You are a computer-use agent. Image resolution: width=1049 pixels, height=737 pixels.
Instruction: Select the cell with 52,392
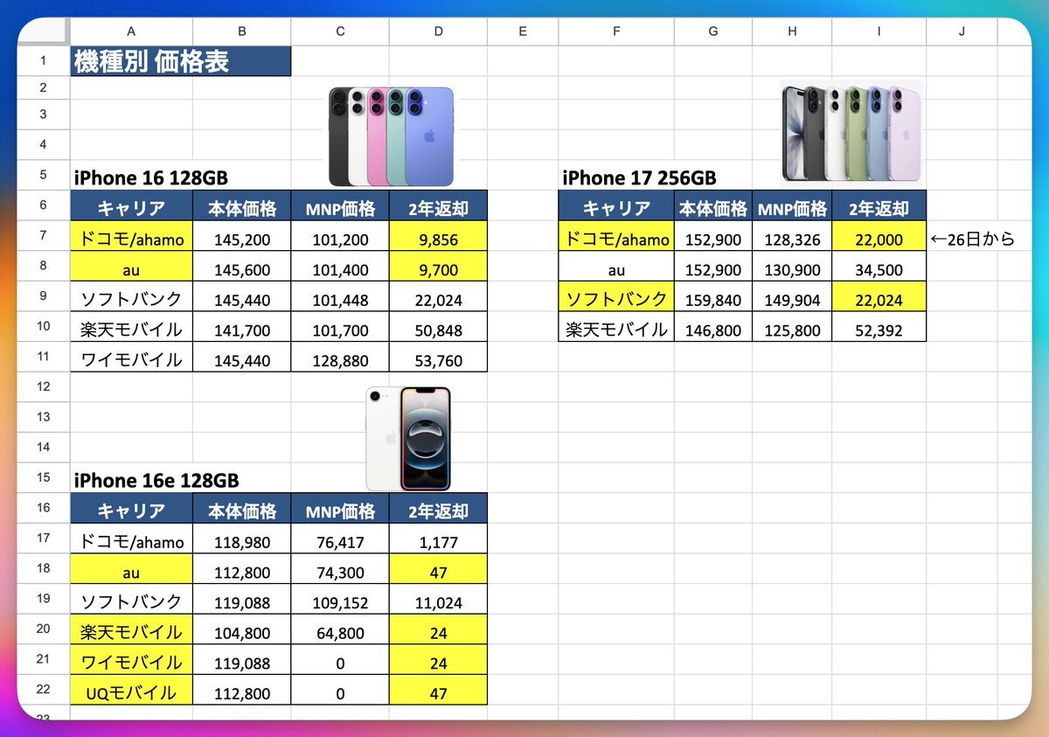(879, 327)
